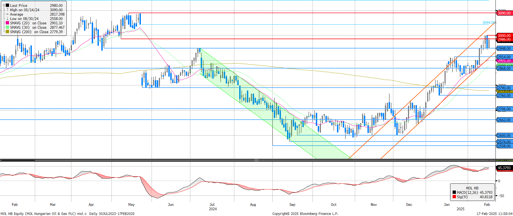Click the 2600.00 axis price label
The height and width of the screenshot is (216, 513).
coord(504,136)
